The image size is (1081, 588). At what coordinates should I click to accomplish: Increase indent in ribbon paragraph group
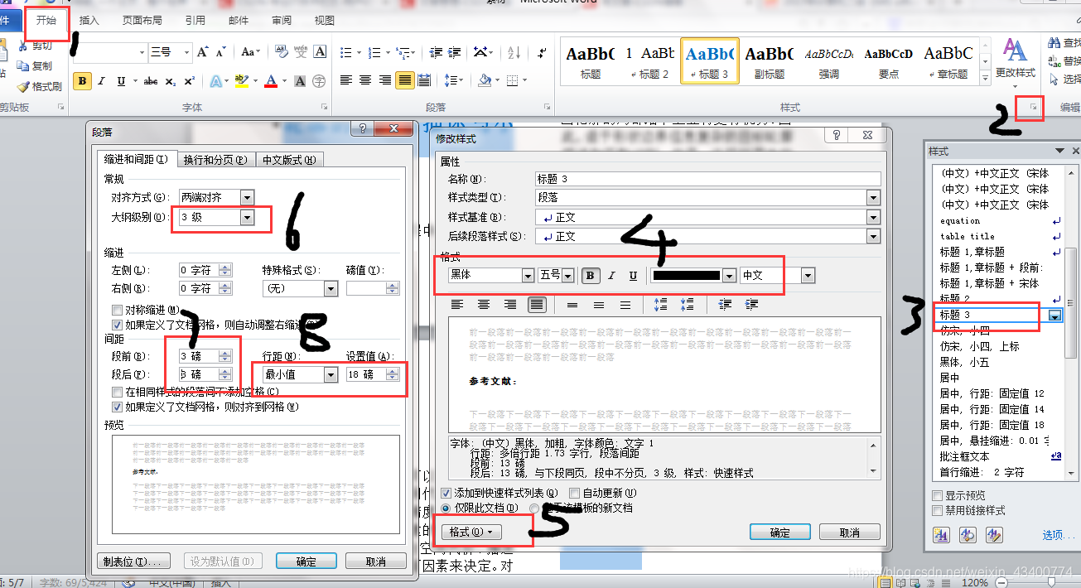click(x=454, y=52)
